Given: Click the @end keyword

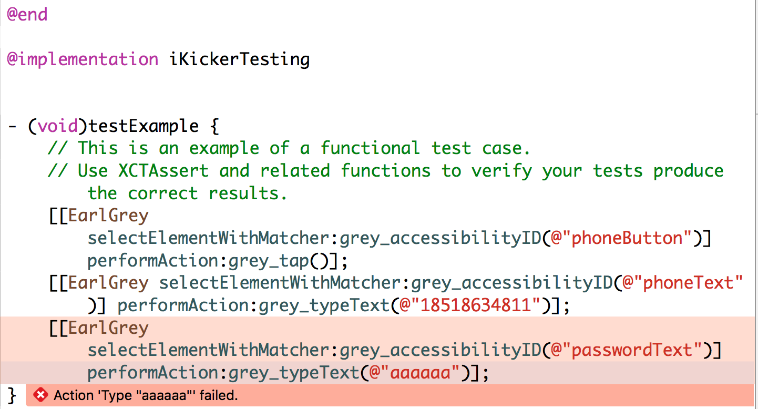Looking at the screenshot, I should click(27, 14).
